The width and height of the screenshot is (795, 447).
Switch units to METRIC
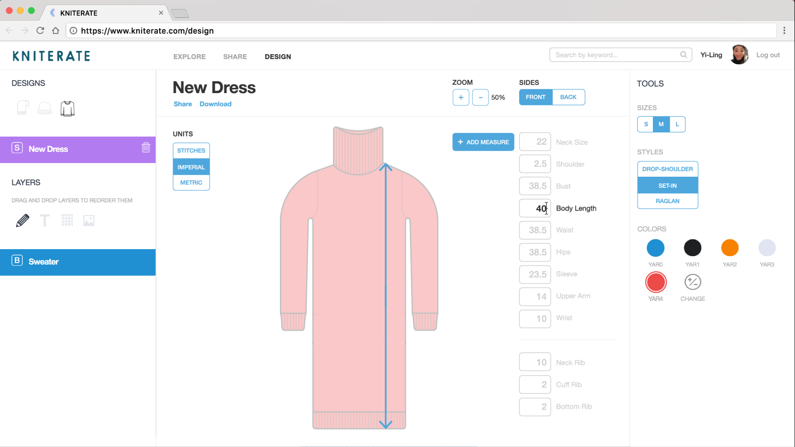[x=191, y=183]
